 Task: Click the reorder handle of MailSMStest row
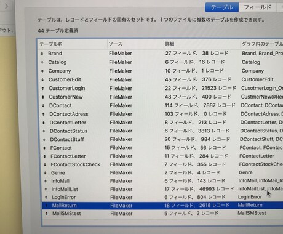[x=46, y=213]
